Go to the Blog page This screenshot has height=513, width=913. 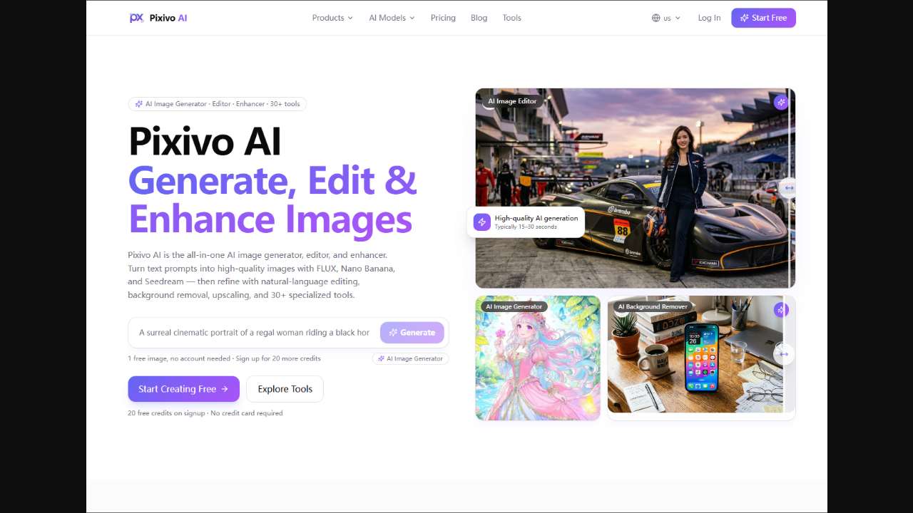coord(479,18)
